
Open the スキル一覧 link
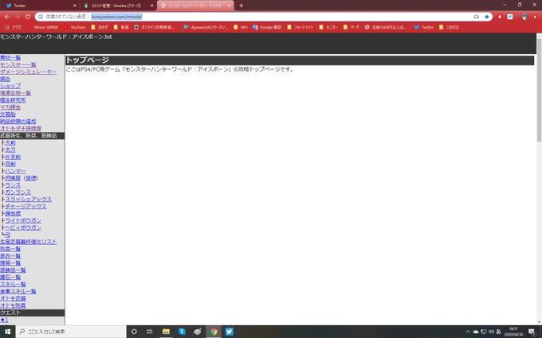[13, 284]
